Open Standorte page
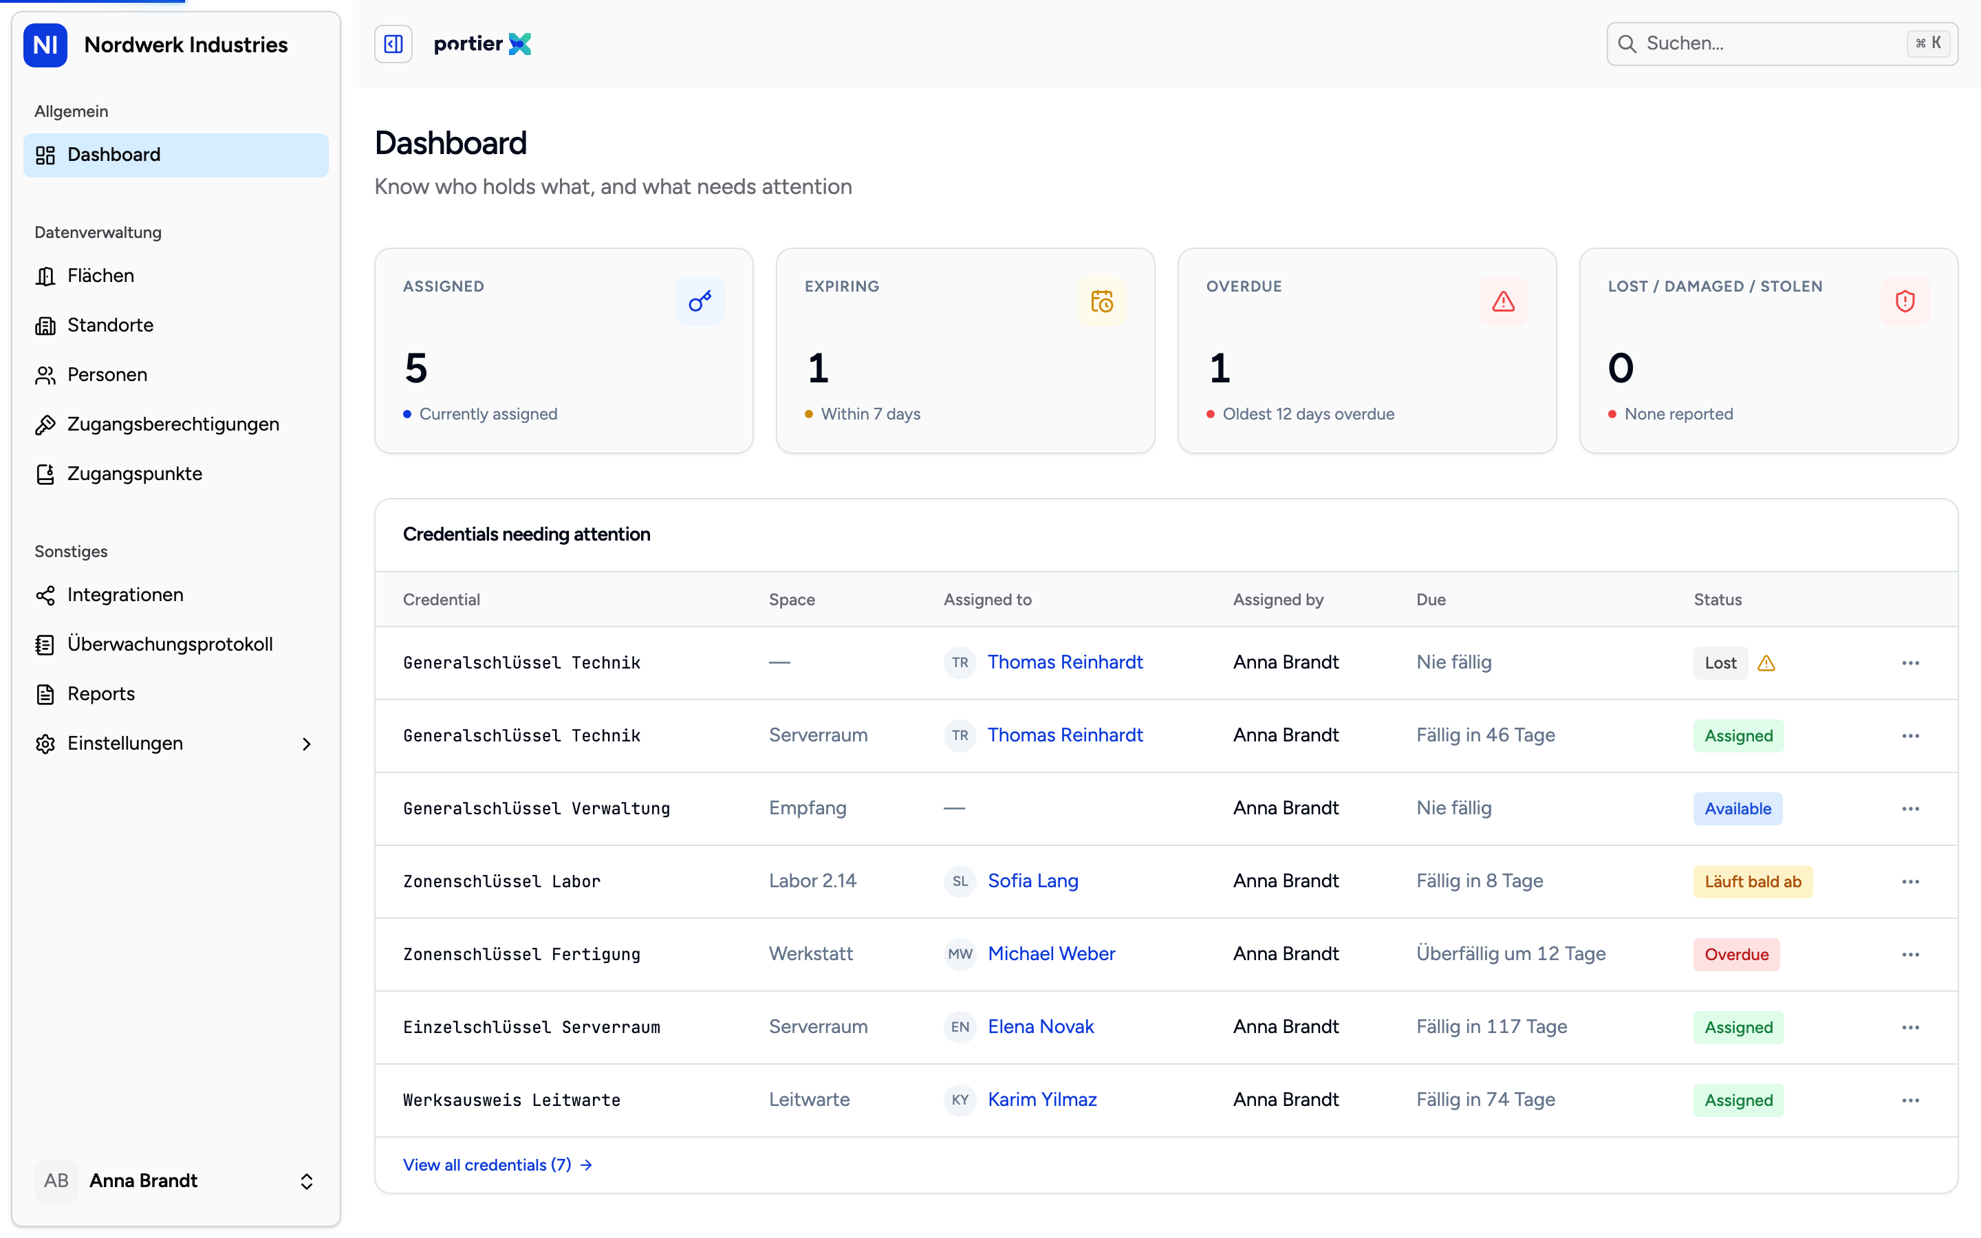Image resolution: width=1981 pixels, height=1238 pixels. coord(176,325)
